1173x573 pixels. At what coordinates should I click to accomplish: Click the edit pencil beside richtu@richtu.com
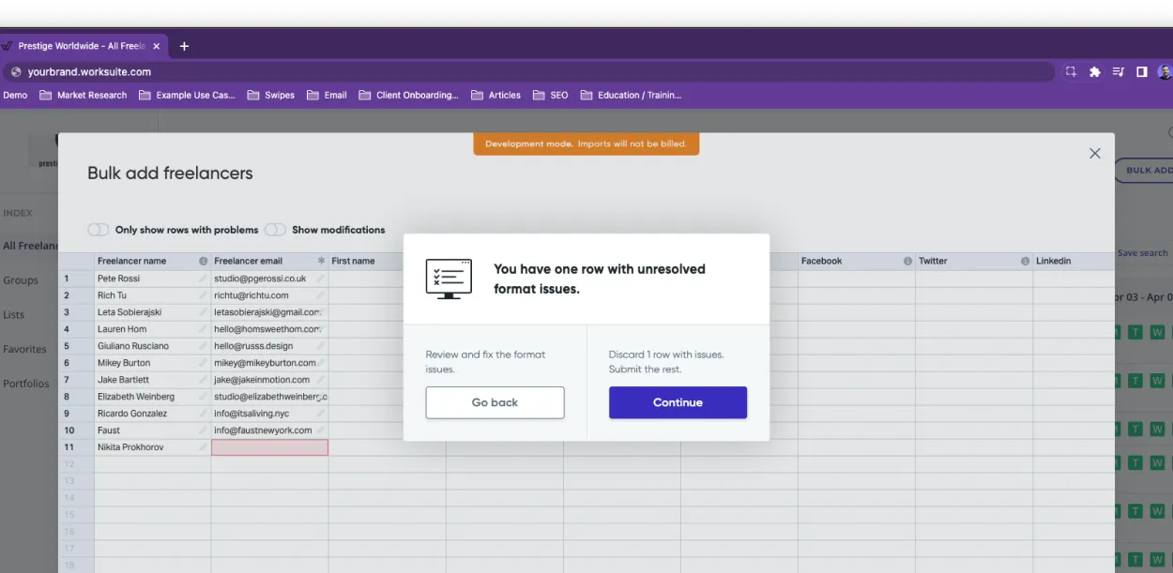click(x=322, y=294)
